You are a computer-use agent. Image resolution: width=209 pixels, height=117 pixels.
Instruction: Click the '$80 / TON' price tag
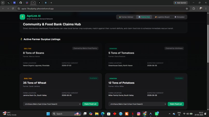coord(27,49)
